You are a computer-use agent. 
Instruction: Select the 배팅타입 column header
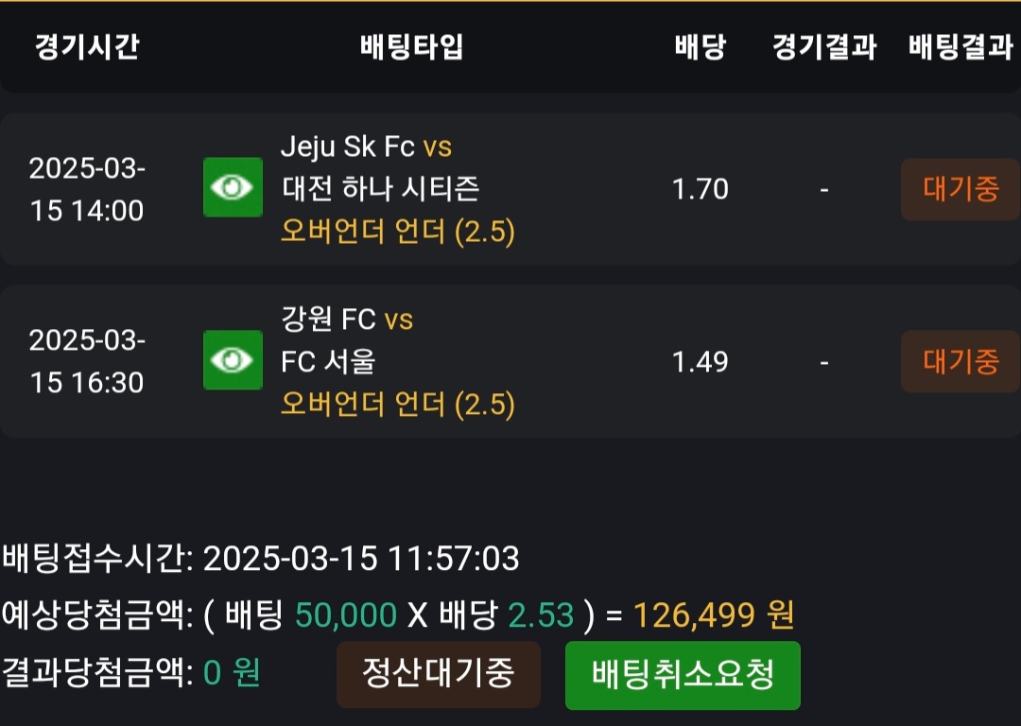click(412, 47)
